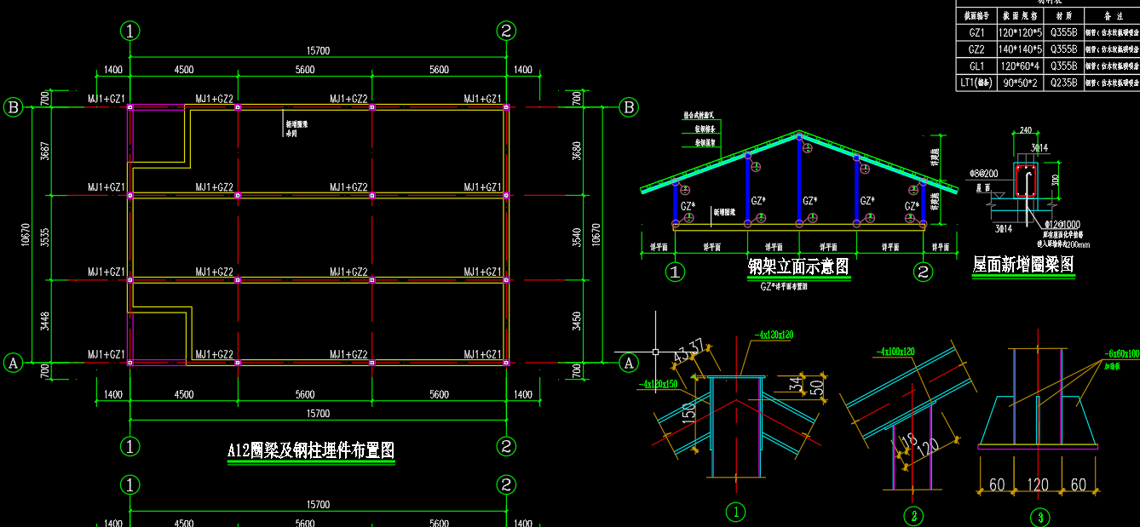Select the 3540 dimension text
1140x527 pixels.
[x=579, y=236]
